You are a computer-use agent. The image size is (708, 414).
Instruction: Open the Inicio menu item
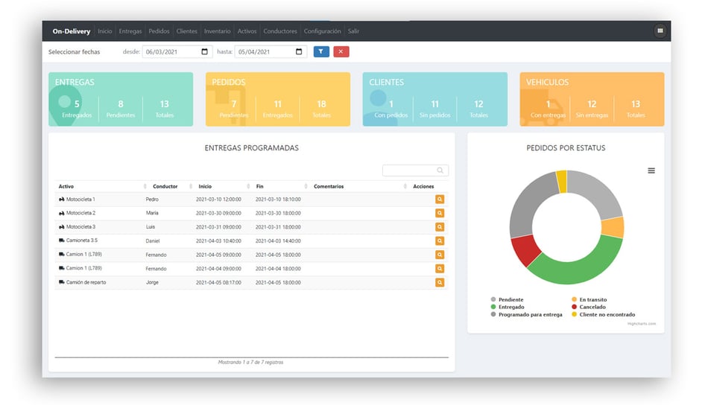tap(105, 31)
